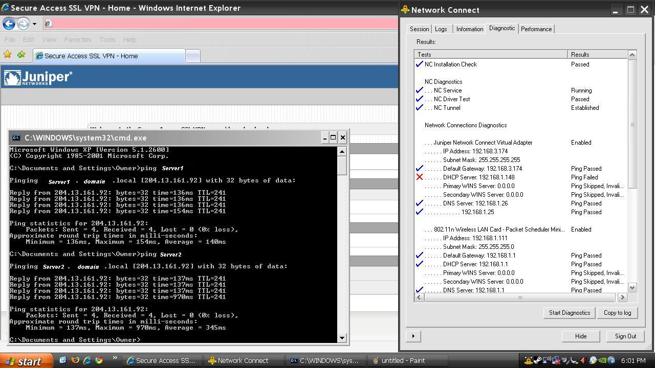Switch to the C:\WINDOWS\sys... taskbar button

point(325,360)
